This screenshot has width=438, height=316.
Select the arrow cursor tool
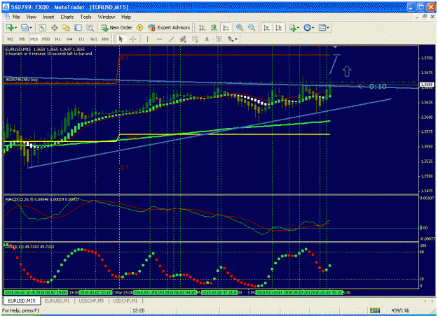[x=121, y=39]
